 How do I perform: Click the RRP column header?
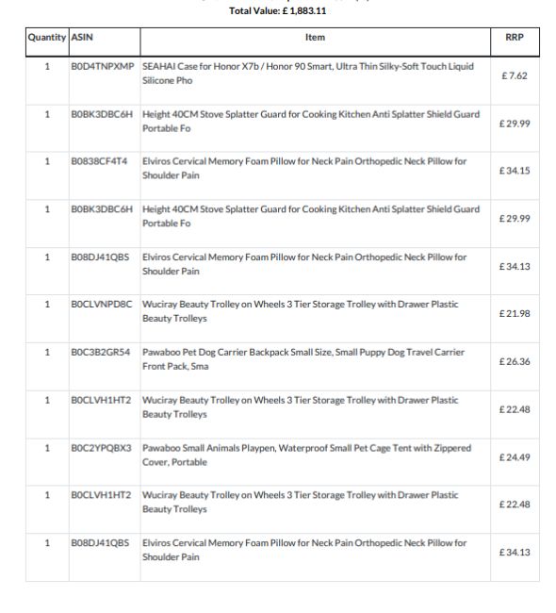click(x=515, y=38)
